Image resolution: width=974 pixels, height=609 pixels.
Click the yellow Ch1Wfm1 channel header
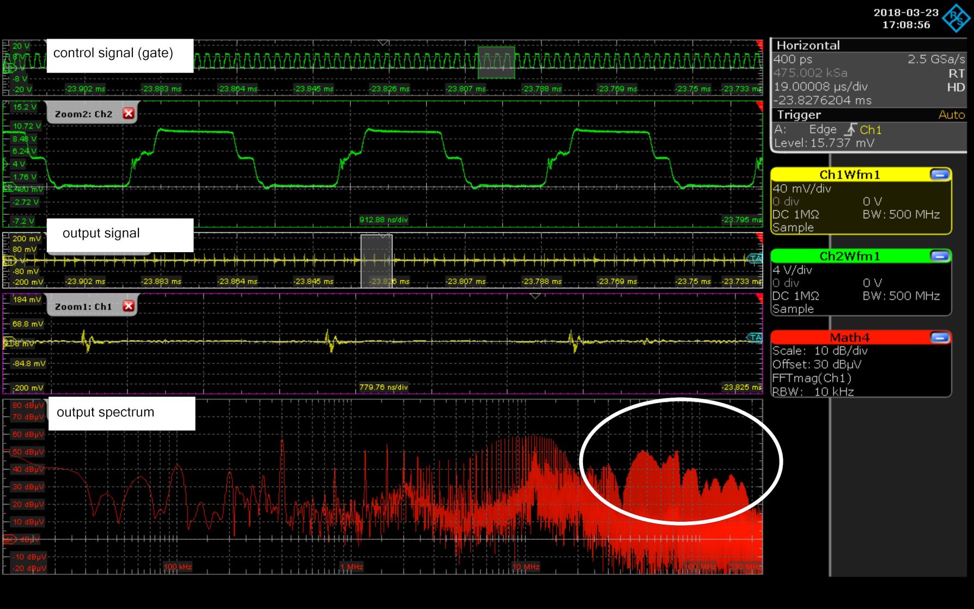pos(849,175)
